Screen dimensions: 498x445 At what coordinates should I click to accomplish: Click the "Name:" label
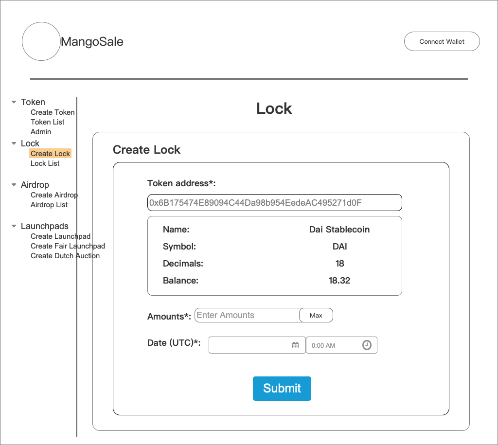[176, 230]
